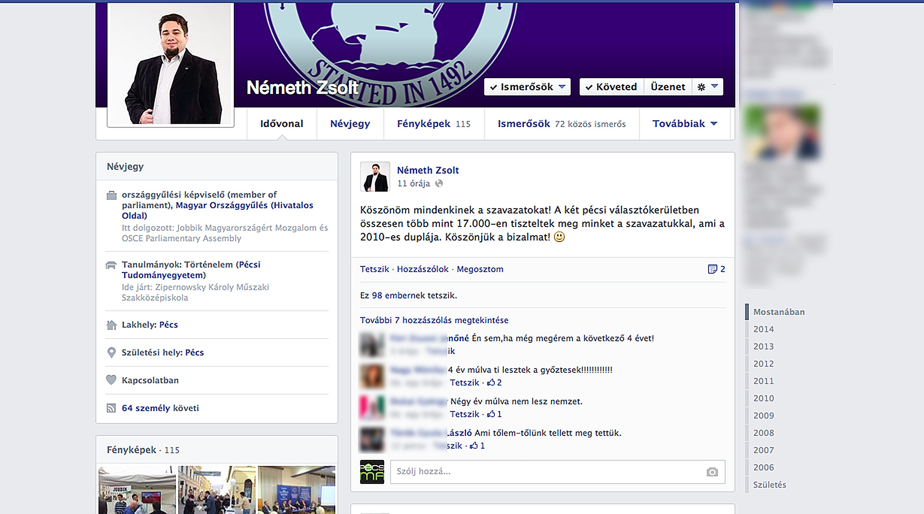Screen dimensions: 924x514
Task: Jump to 2013 on the timeline
Action: click(x=763, y=346)
